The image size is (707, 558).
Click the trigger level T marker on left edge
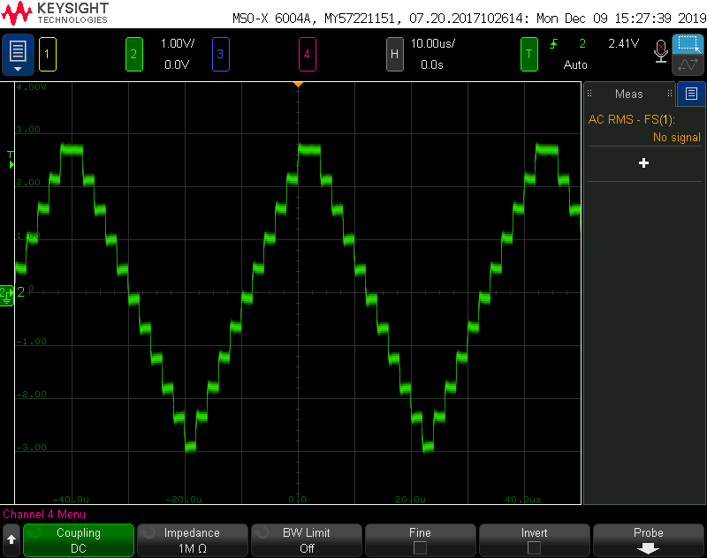pyautogui.click(x=11, y=160)
